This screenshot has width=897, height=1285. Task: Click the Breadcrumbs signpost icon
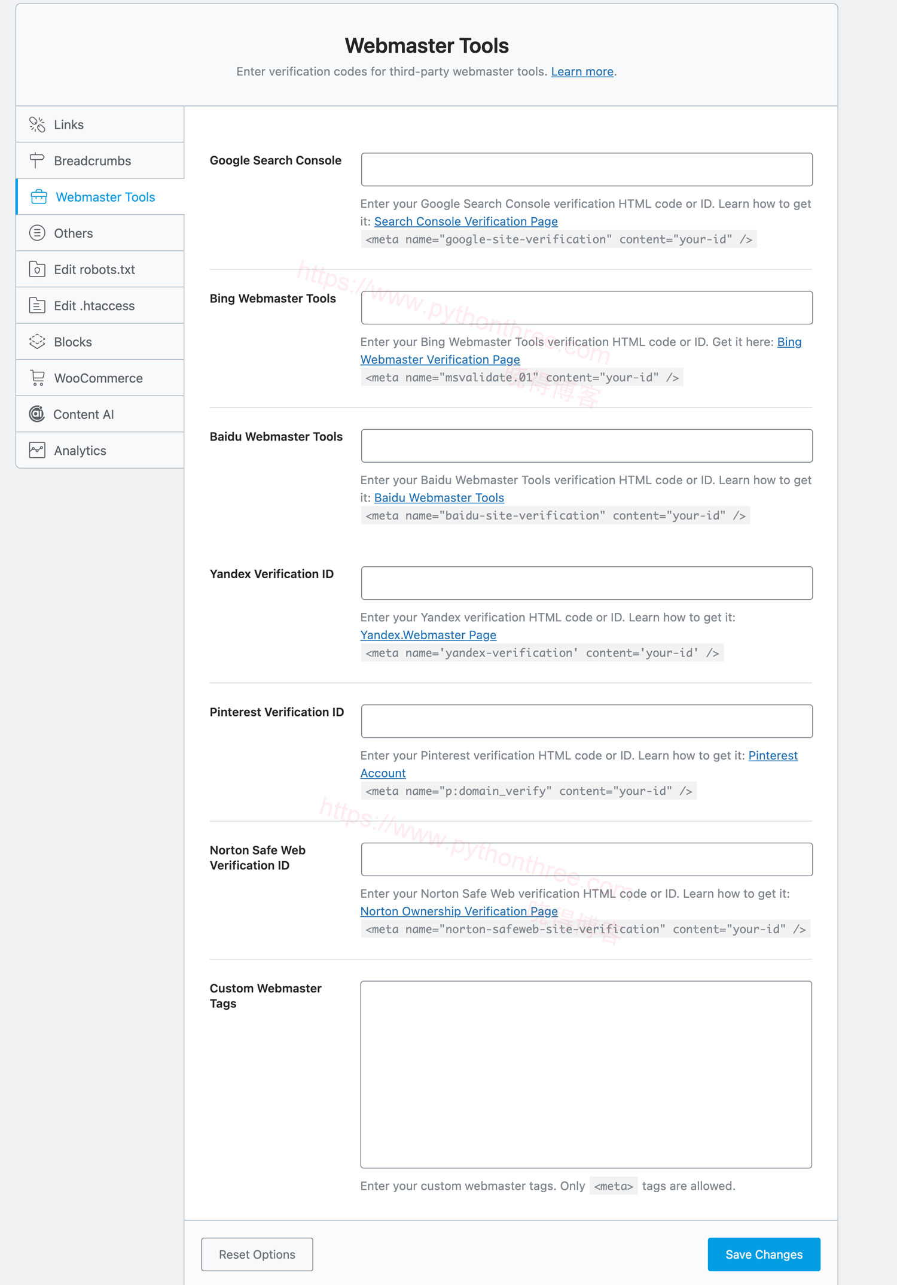(37, 160)
